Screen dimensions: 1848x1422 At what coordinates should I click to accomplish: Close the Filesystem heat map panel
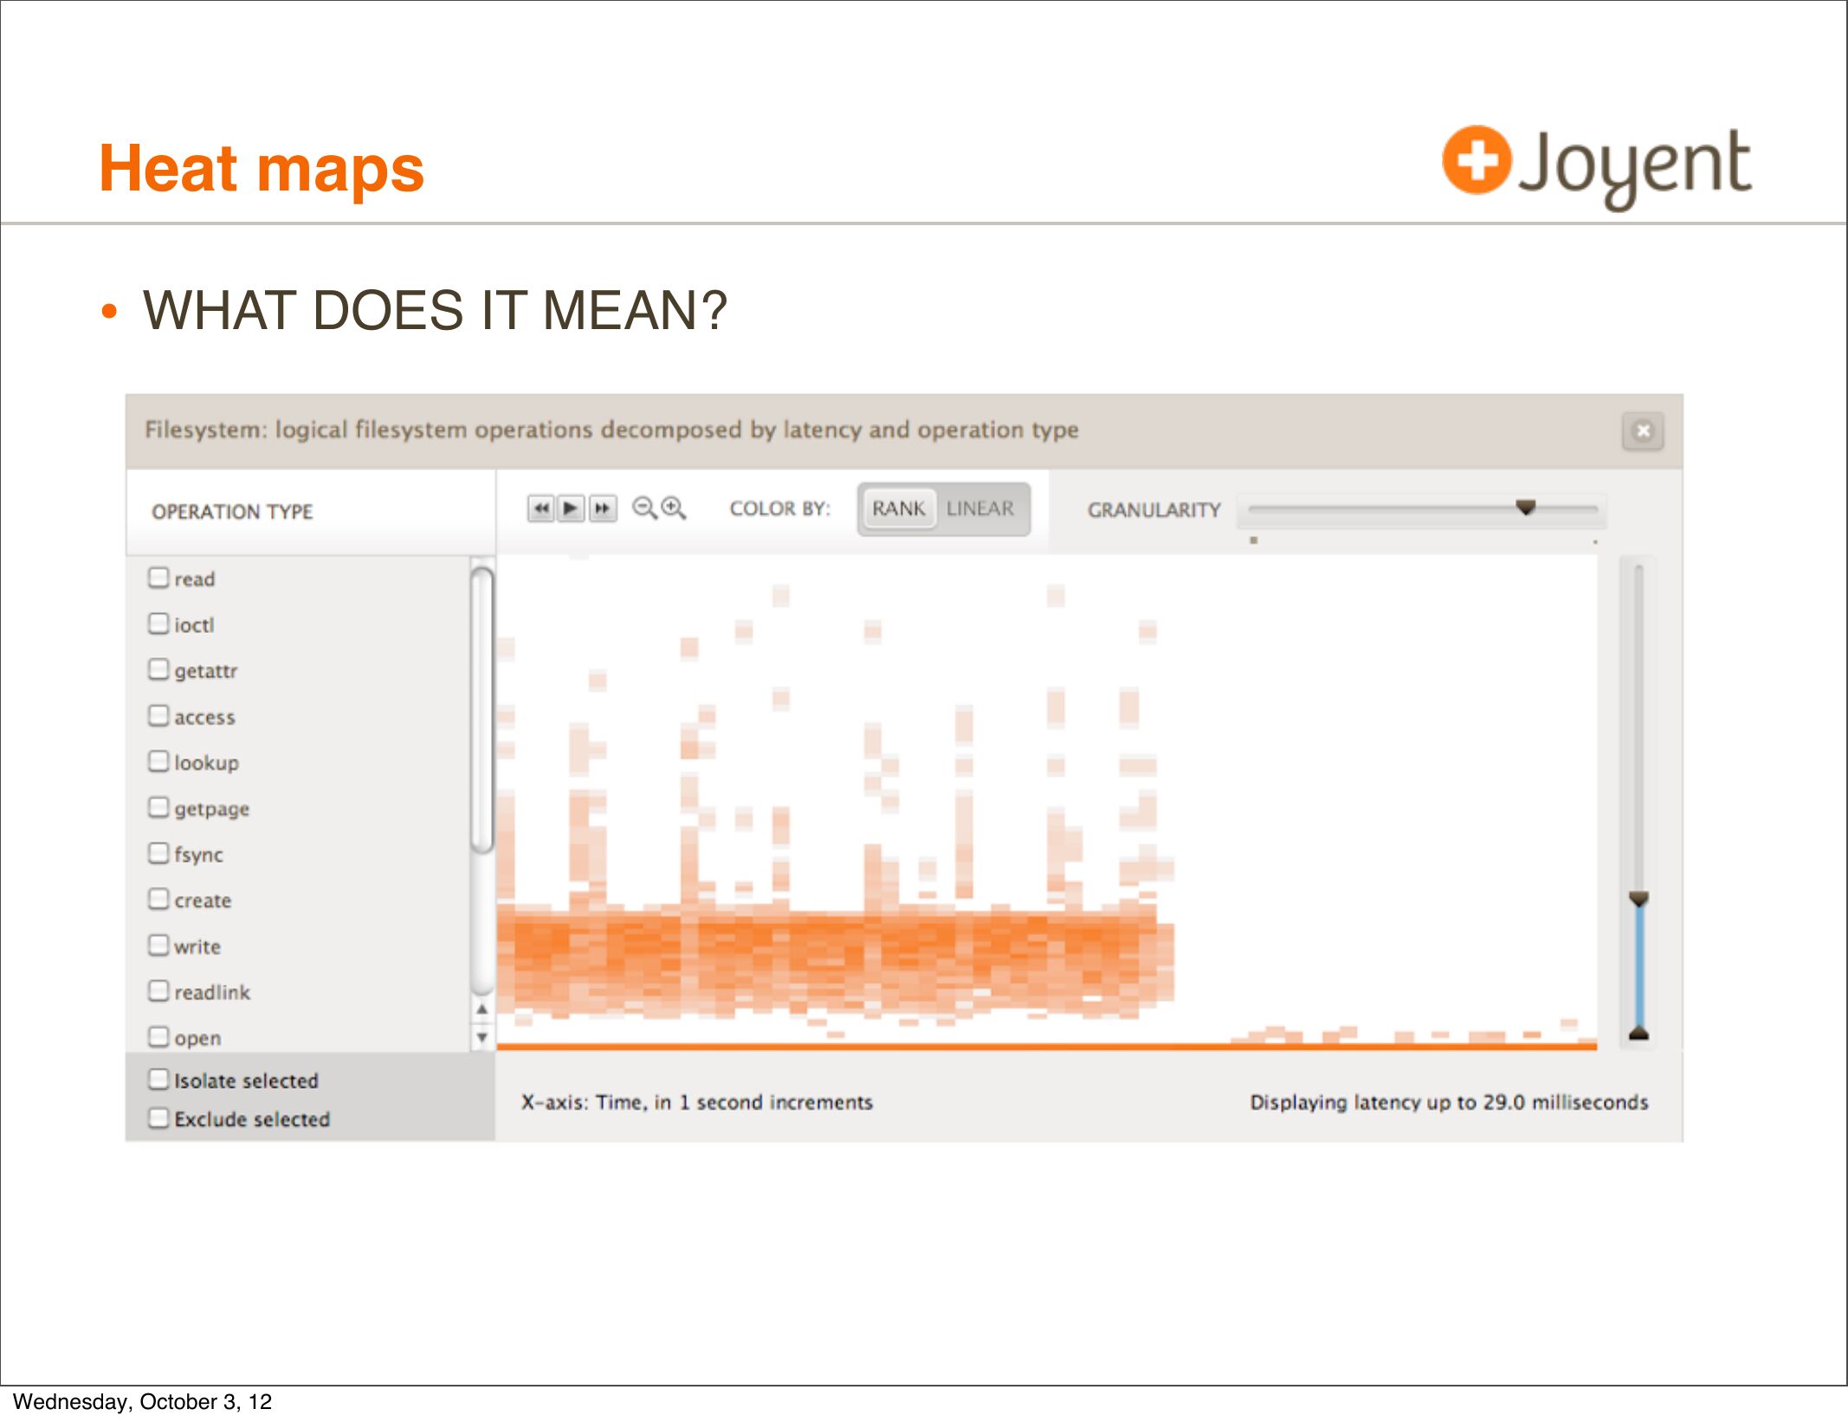click(x=1642, y=431)
